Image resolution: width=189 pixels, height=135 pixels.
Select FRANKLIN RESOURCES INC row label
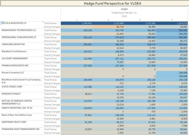pos(15,66)
